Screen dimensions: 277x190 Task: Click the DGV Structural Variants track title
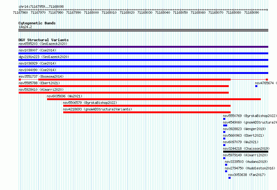(44, 40)
